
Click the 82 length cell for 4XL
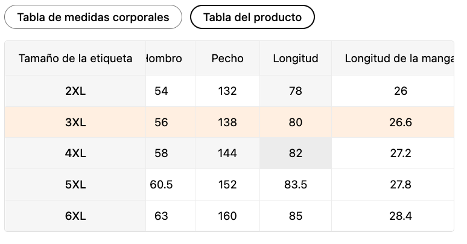[296, 153]
